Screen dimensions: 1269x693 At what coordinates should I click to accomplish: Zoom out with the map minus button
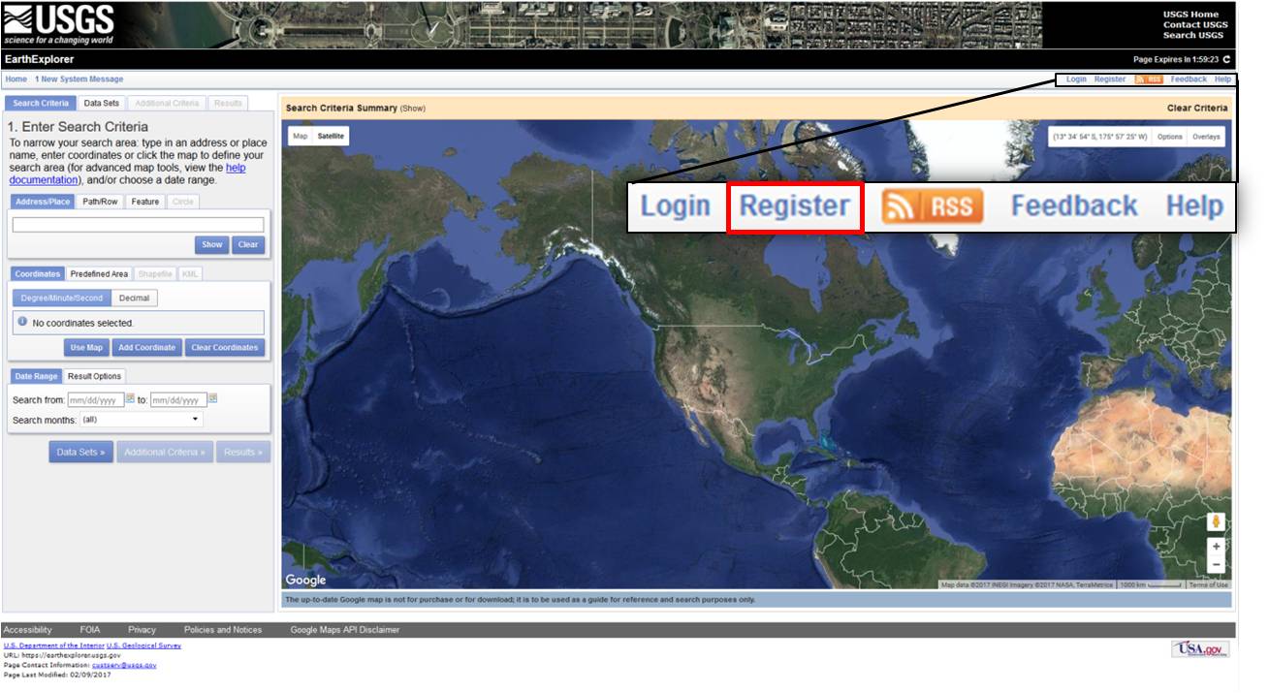pos(1216,565)
